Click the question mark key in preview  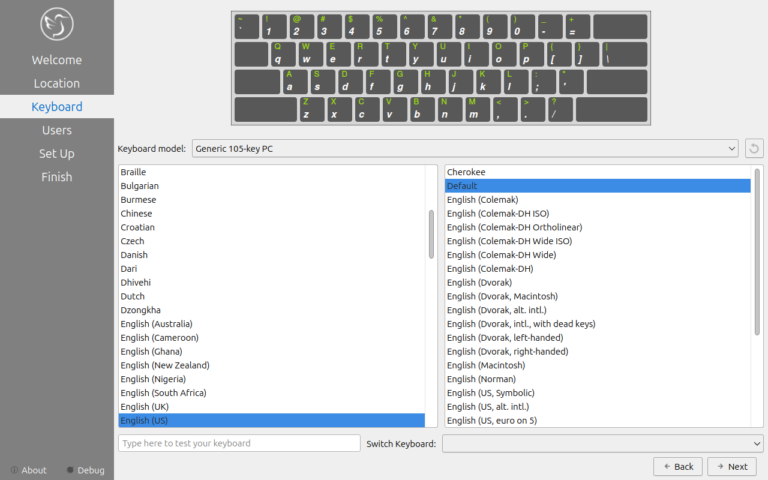(560, 109)
